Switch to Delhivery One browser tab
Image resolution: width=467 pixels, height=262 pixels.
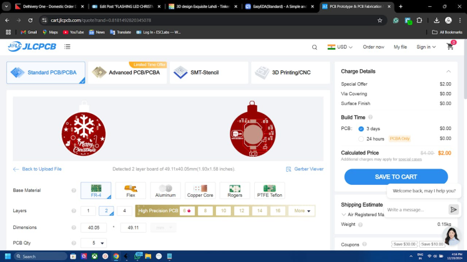[x=49, y=6]
